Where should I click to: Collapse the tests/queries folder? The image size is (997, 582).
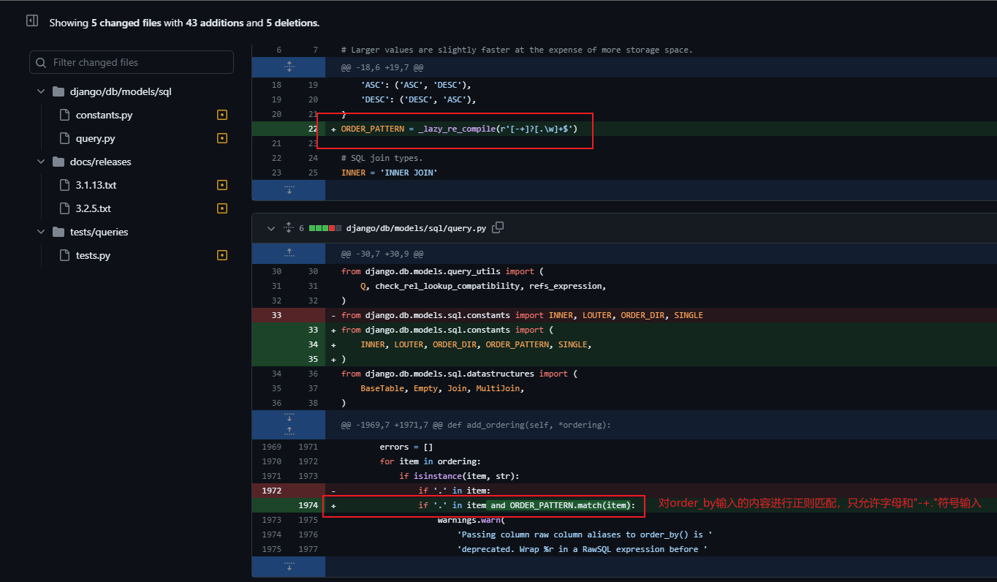click(41, 231)
